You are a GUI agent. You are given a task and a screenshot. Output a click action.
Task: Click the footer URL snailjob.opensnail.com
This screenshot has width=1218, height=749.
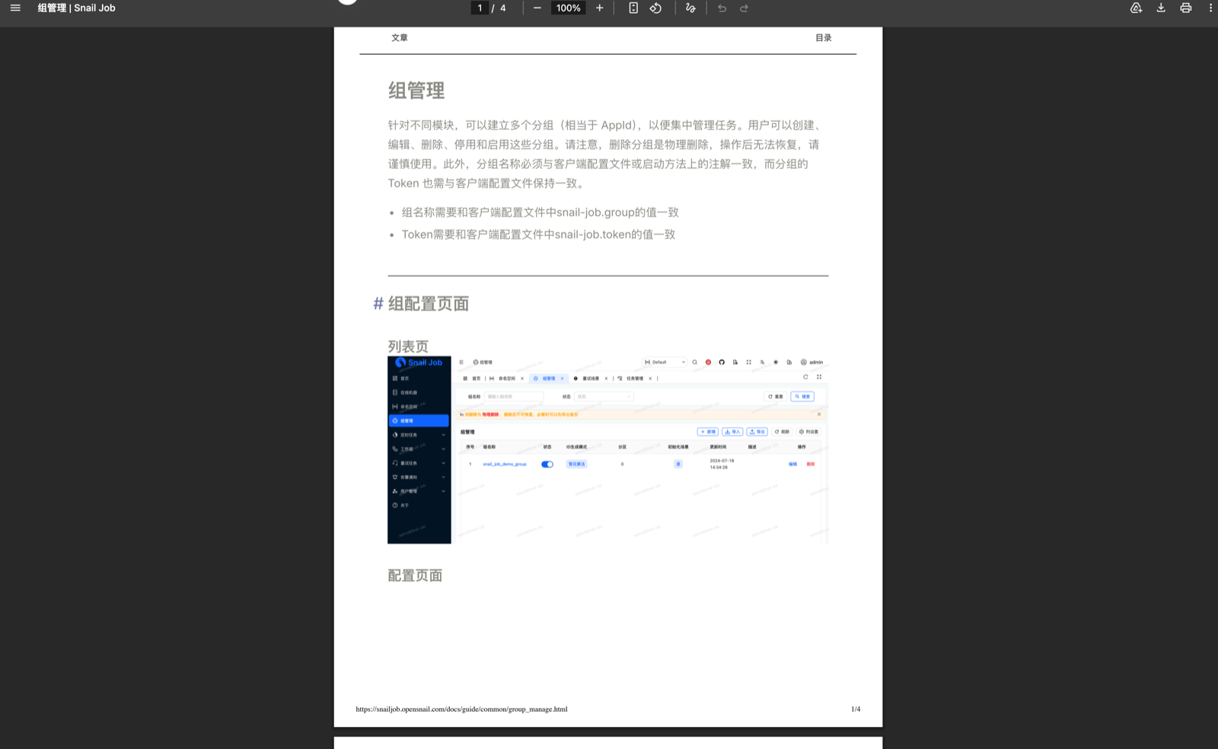tap(461, 709)
